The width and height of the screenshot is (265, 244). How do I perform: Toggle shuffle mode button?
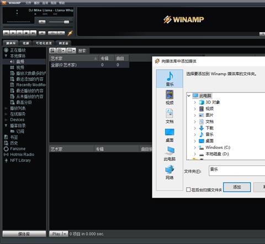tap(52, 33)
